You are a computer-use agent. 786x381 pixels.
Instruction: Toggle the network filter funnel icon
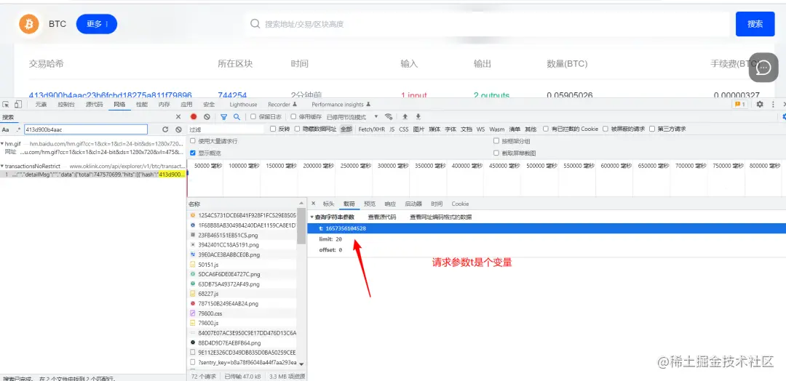pos(224,116)
